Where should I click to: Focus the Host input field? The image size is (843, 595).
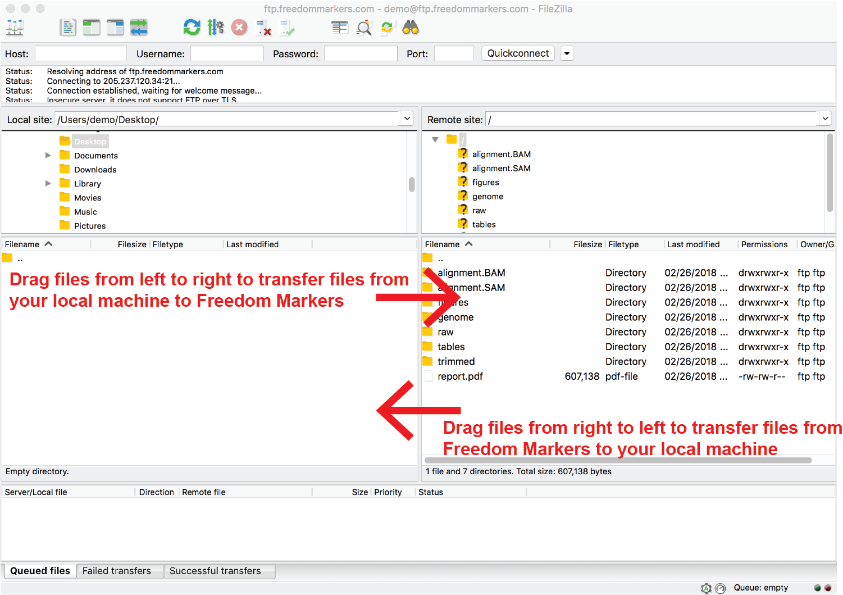coord(81,54)
